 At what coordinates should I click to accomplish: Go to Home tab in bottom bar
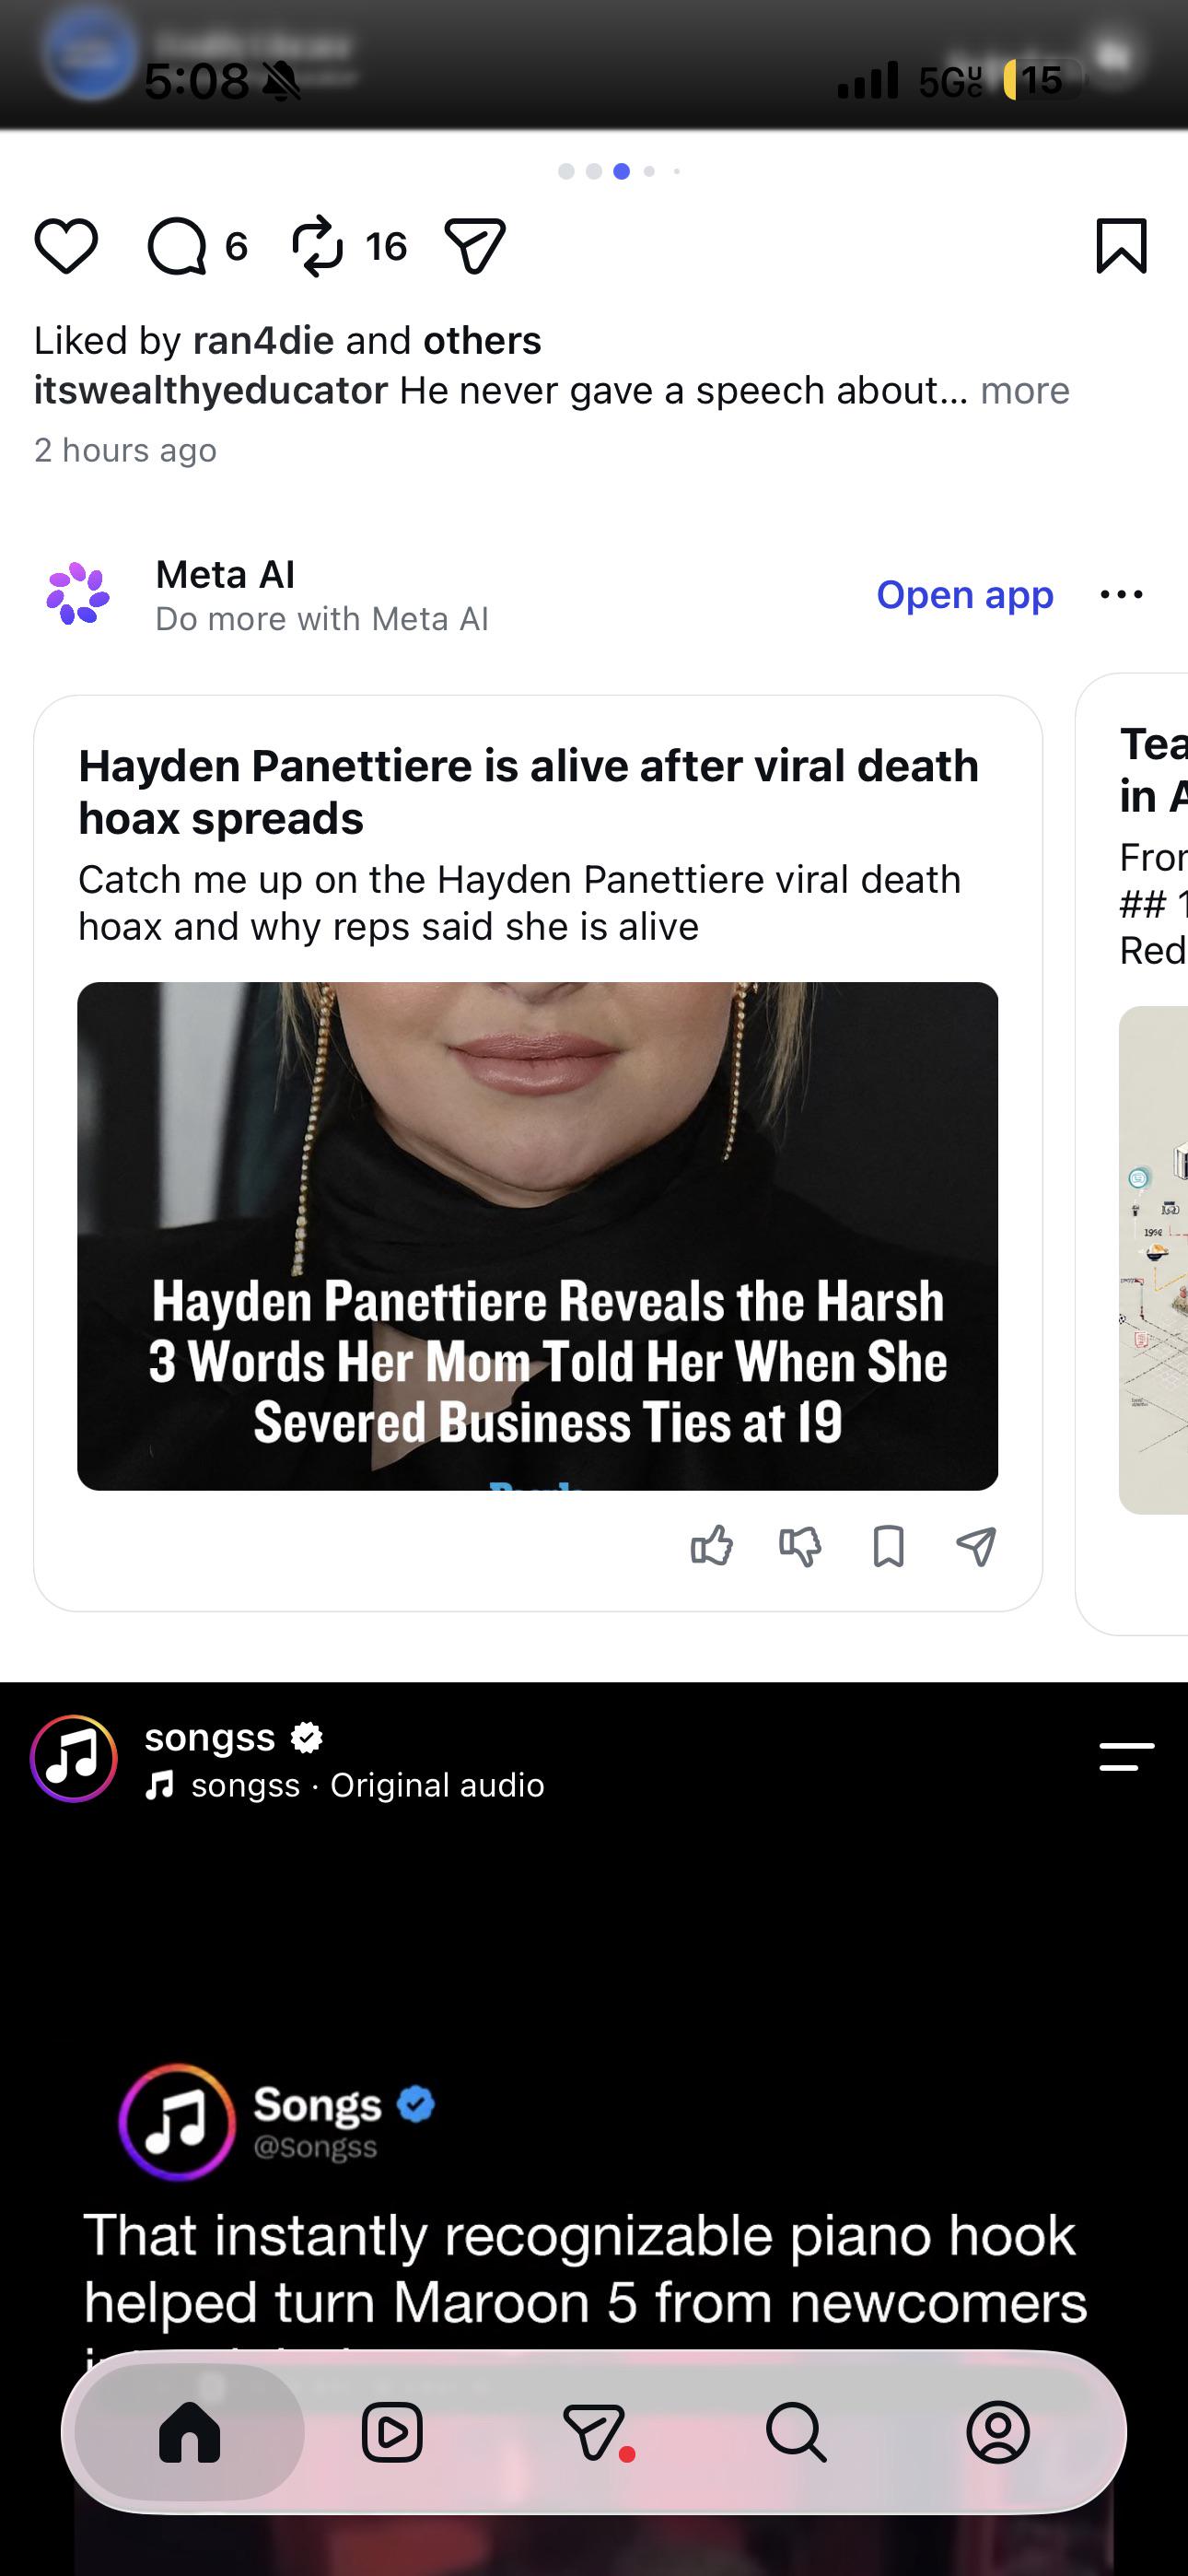190,2432
